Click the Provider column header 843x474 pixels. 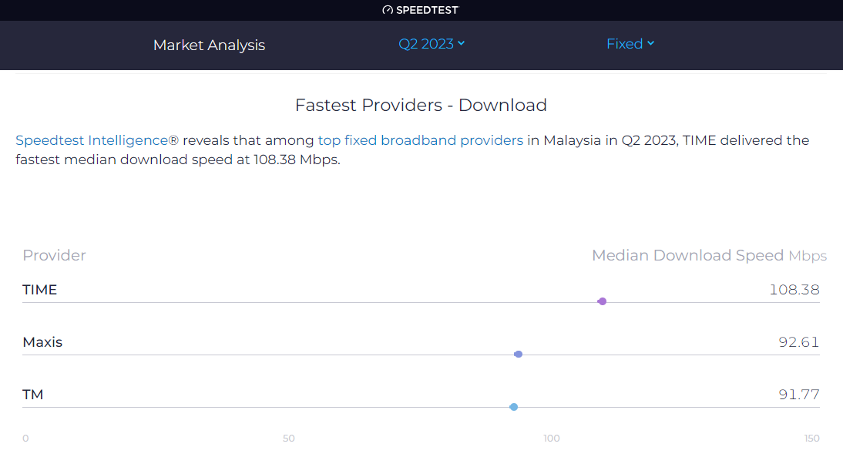point(54,255)
